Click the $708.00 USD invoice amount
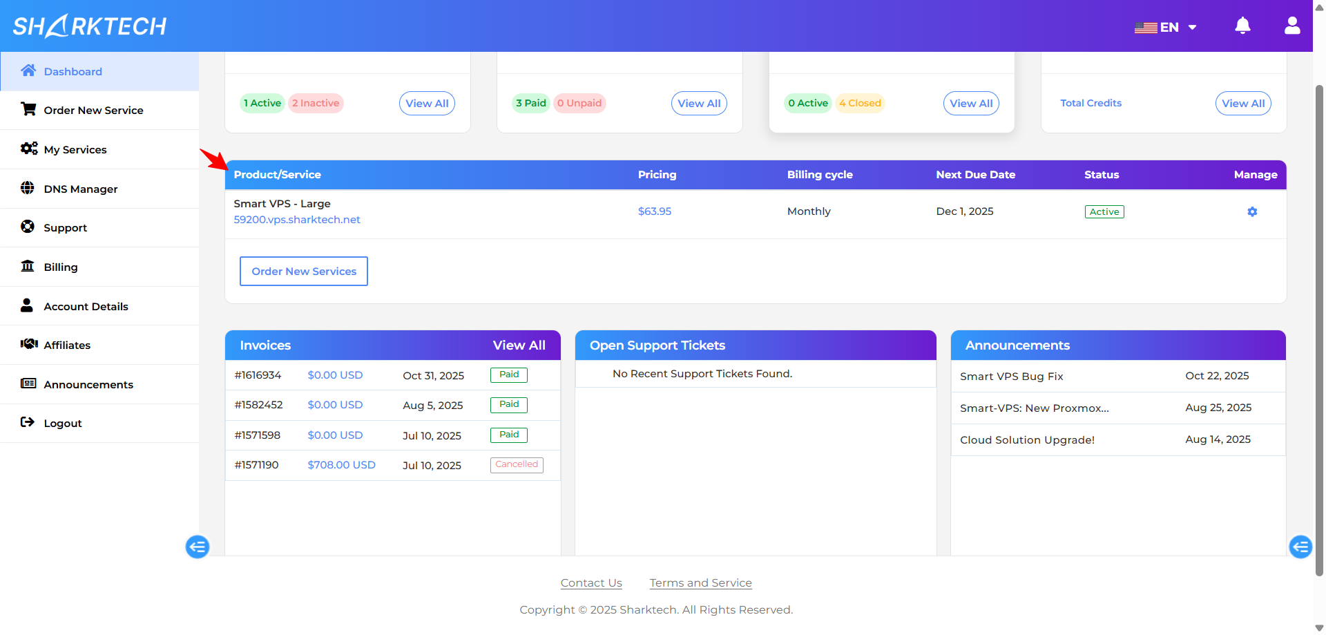 341,465
